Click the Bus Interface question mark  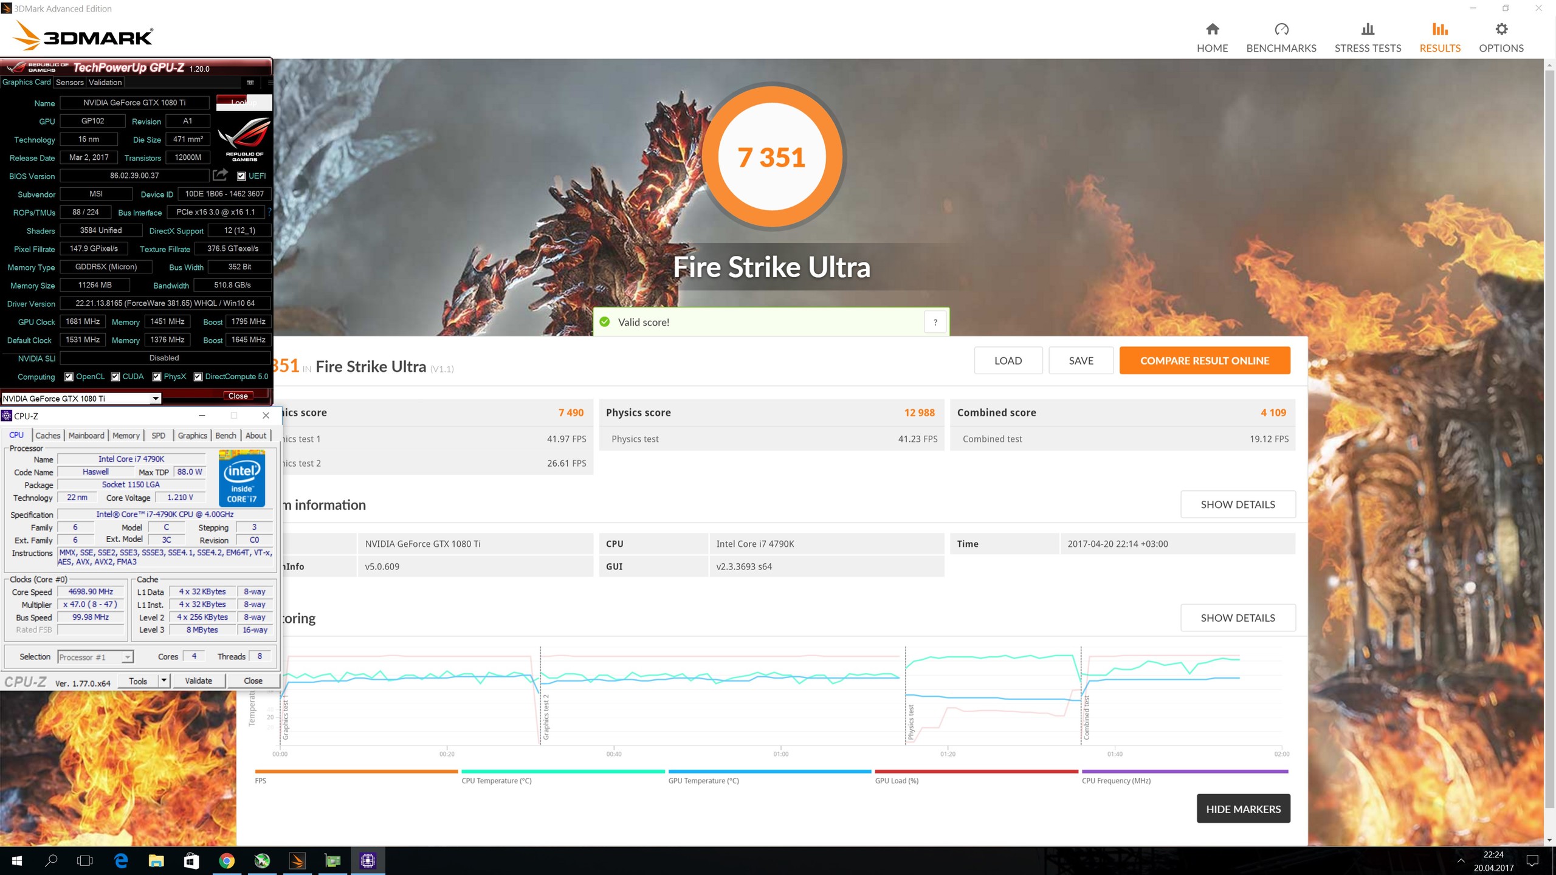tap(269, 211)
